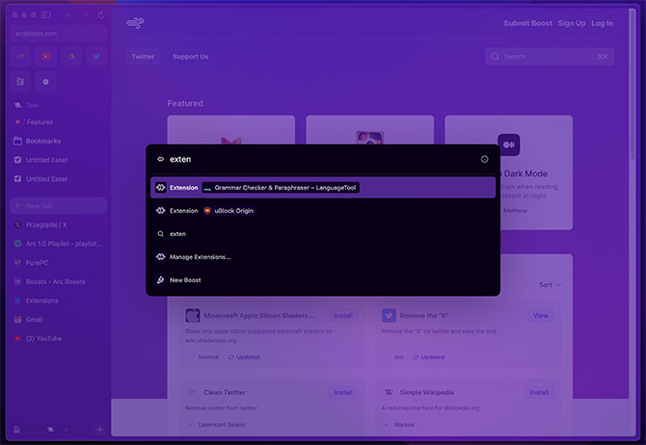The height and width of the screenshot is (445, 646).
Task: Install the Simple Wikipedia boost
Action: (539, 392)
